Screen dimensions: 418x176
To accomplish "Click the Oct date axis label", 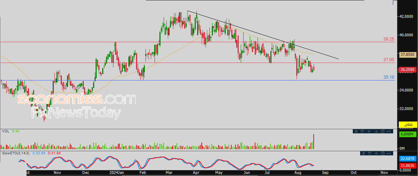I will pos(353,173).
